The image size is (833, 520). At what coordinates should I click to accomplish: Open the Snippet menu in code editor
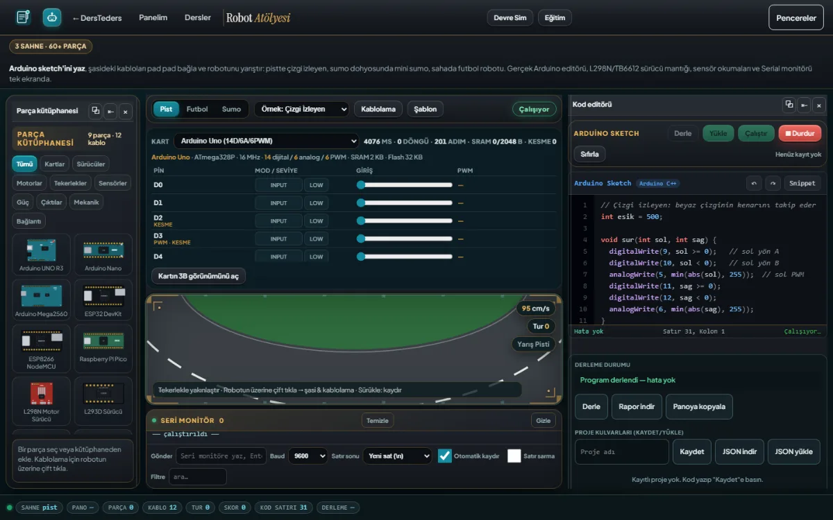802,183
